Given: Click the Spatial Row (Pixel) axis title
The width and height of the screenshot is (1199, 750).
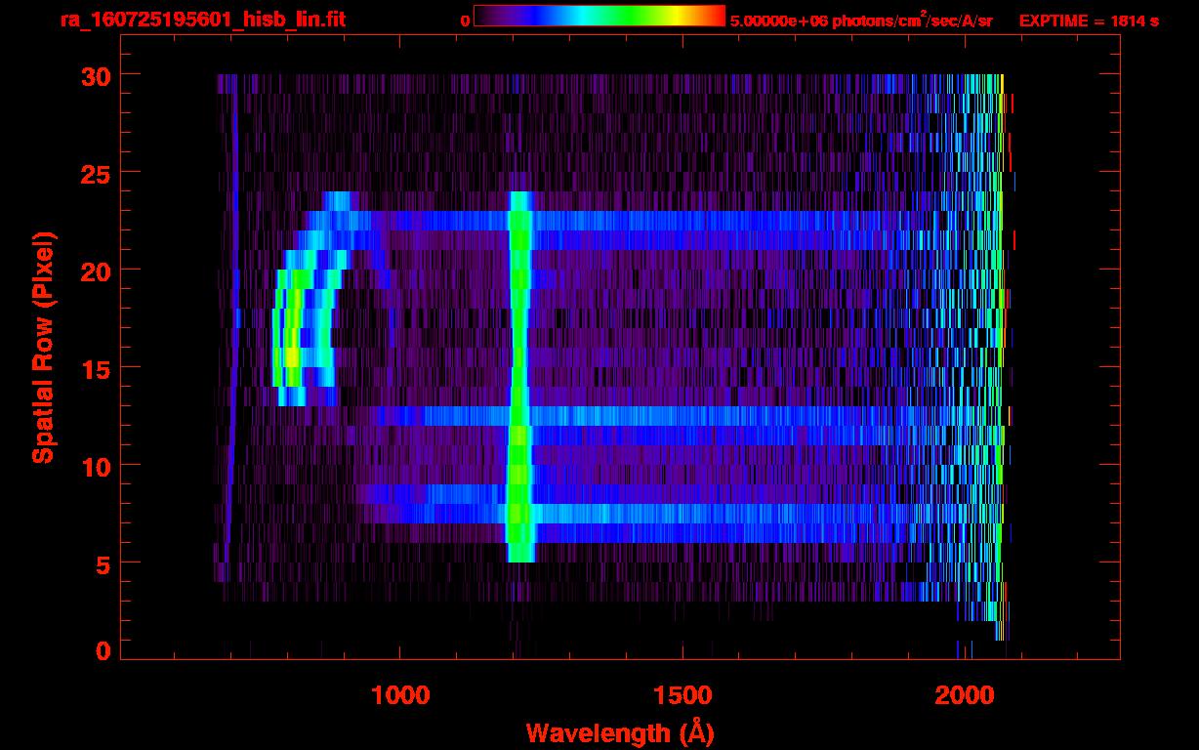Looking at the screenshot, I should pyautogui.click(x=43, y=347).
